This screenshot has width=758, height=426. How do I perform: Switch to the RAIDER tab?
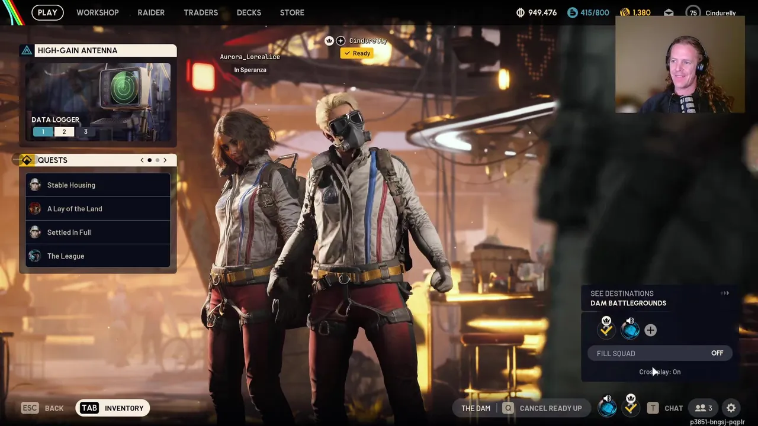pyautogui.click(x=151, y=12)
